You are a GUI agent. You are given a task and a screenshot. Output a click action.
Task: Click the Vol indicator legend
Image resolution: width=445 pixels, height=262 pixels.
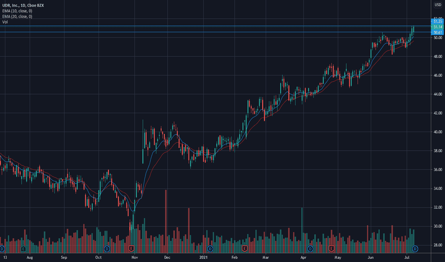point(5,22)
